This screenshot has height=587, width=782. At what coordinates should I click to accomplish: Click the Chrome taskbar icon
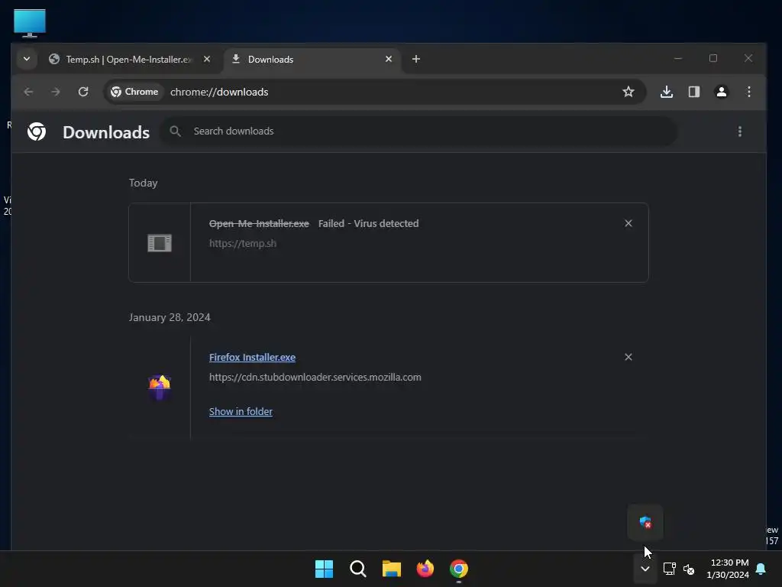(459, 569)
